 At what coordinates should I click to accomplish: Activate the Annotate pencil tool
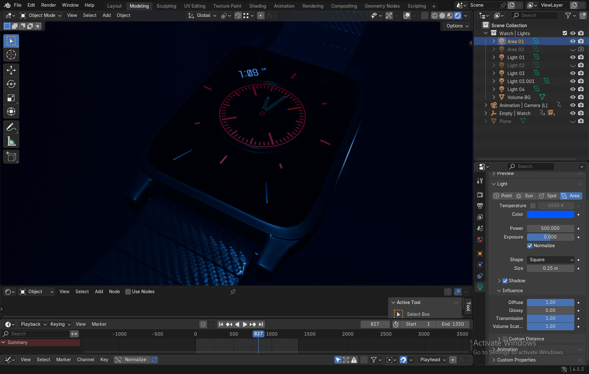(x=12, y=127)
